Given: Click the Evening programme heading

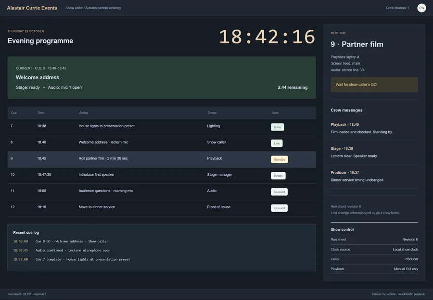Looking at the screenshot, I should point(40,41).
